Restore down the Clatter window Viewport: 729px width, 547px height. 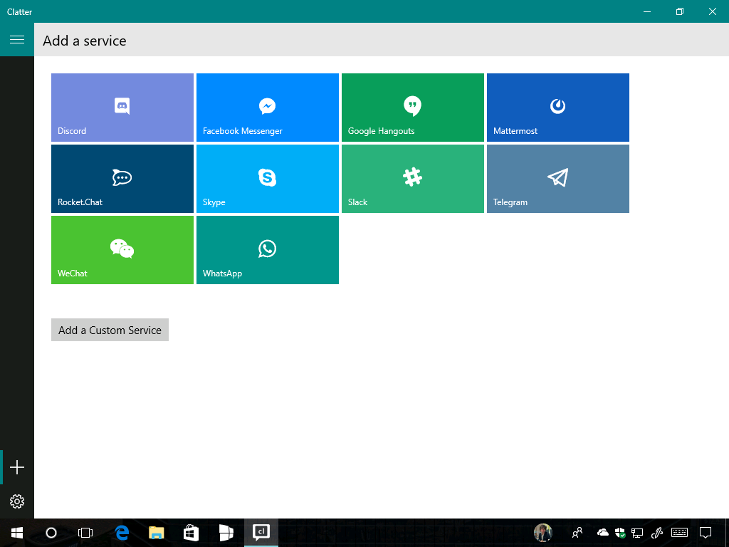point(680,11)
